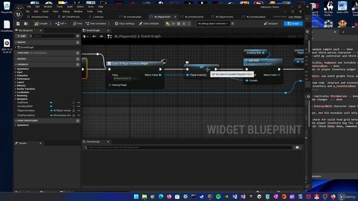Switch to the InventoryComp tab
The image size is (358, 201).
(x=38, y=17)
